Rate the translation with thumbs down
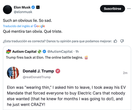134x110 pixels. coord(122,41)
